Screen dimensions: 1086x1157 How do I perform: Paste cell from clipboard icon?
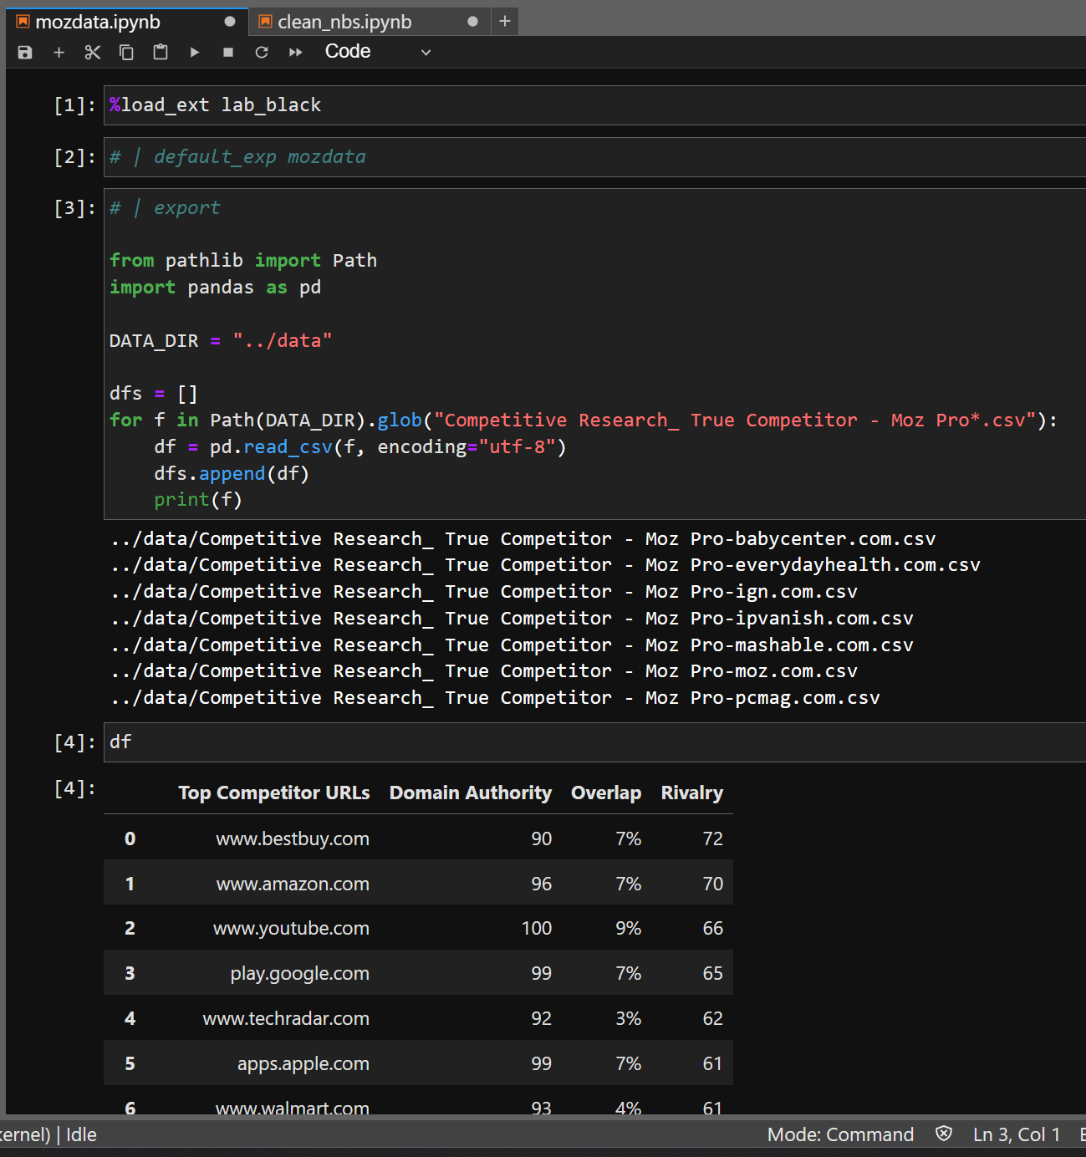pos(161,53)
